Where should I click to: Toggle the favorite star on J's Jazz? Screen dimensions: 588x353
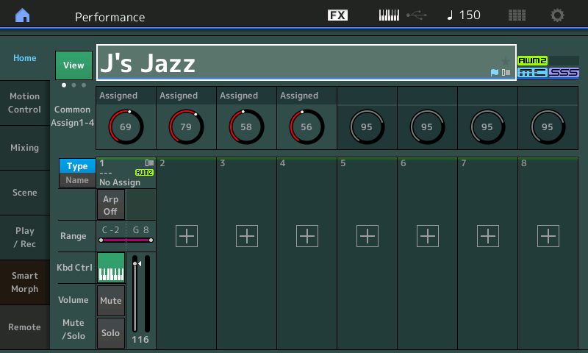505,60
